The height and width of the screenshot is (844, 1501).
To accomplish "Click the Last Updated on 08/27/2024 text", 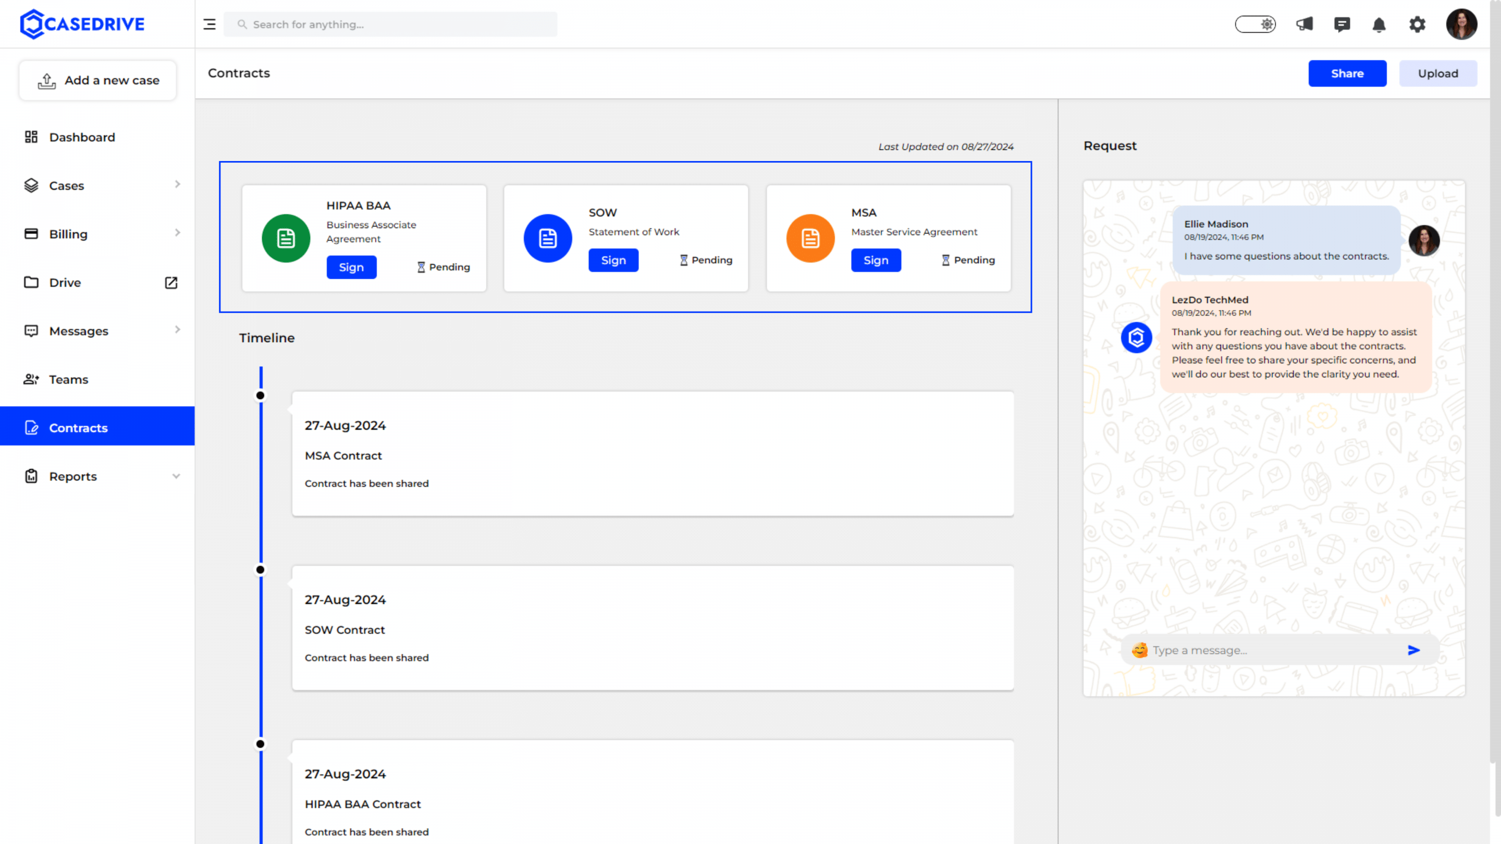I will tap(946, 147).
